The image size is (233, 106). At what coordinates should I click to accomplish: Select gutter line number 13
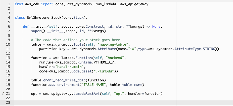(8, 58)
